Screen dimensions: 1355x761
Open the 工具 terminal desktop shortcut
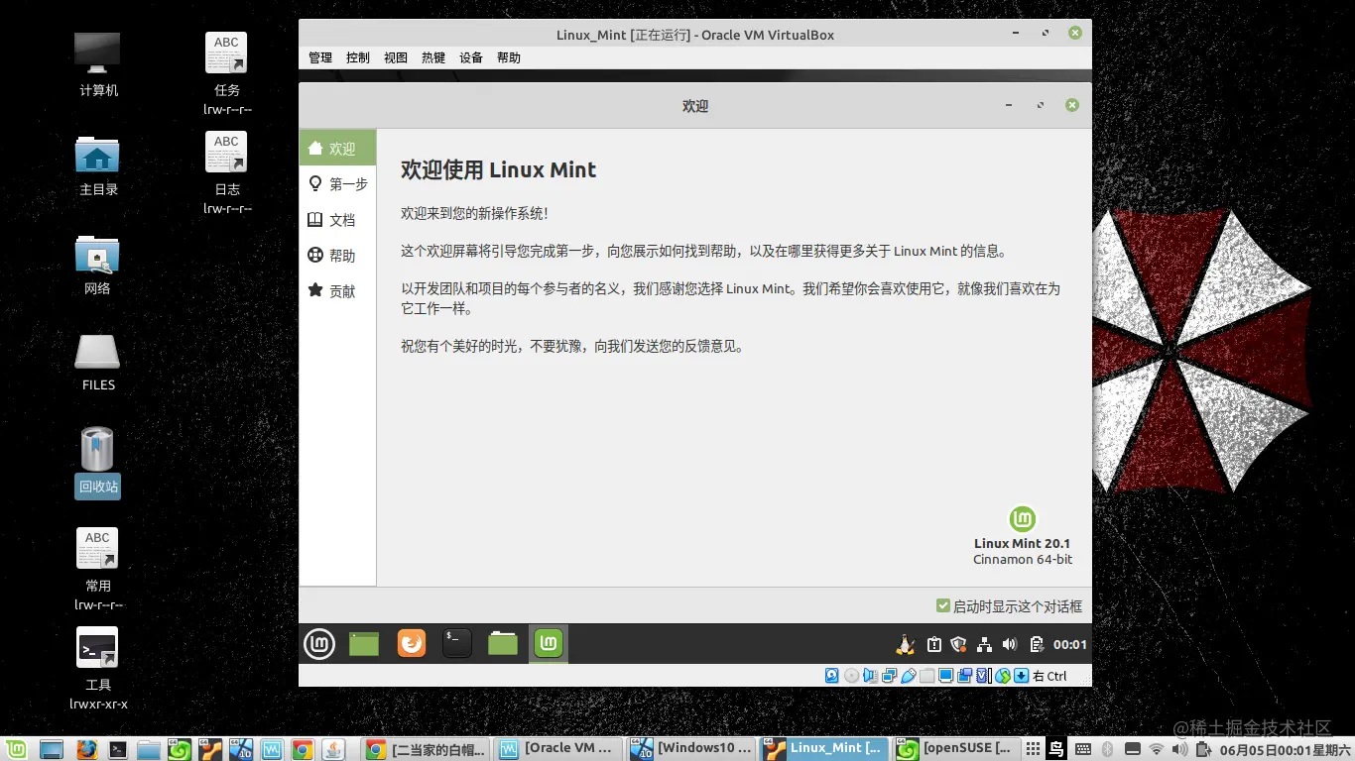97,647
